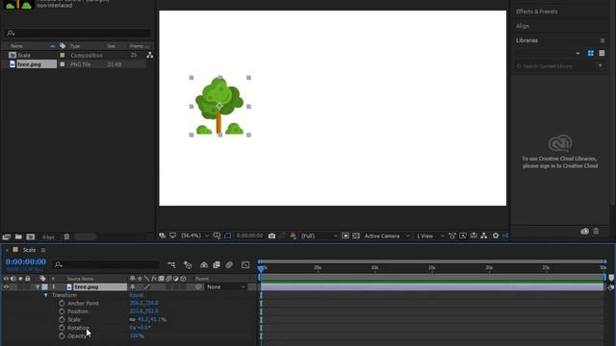
Task: Click the Creative Cloud icon at Libraries bottom
Action: tap(584, 232)
